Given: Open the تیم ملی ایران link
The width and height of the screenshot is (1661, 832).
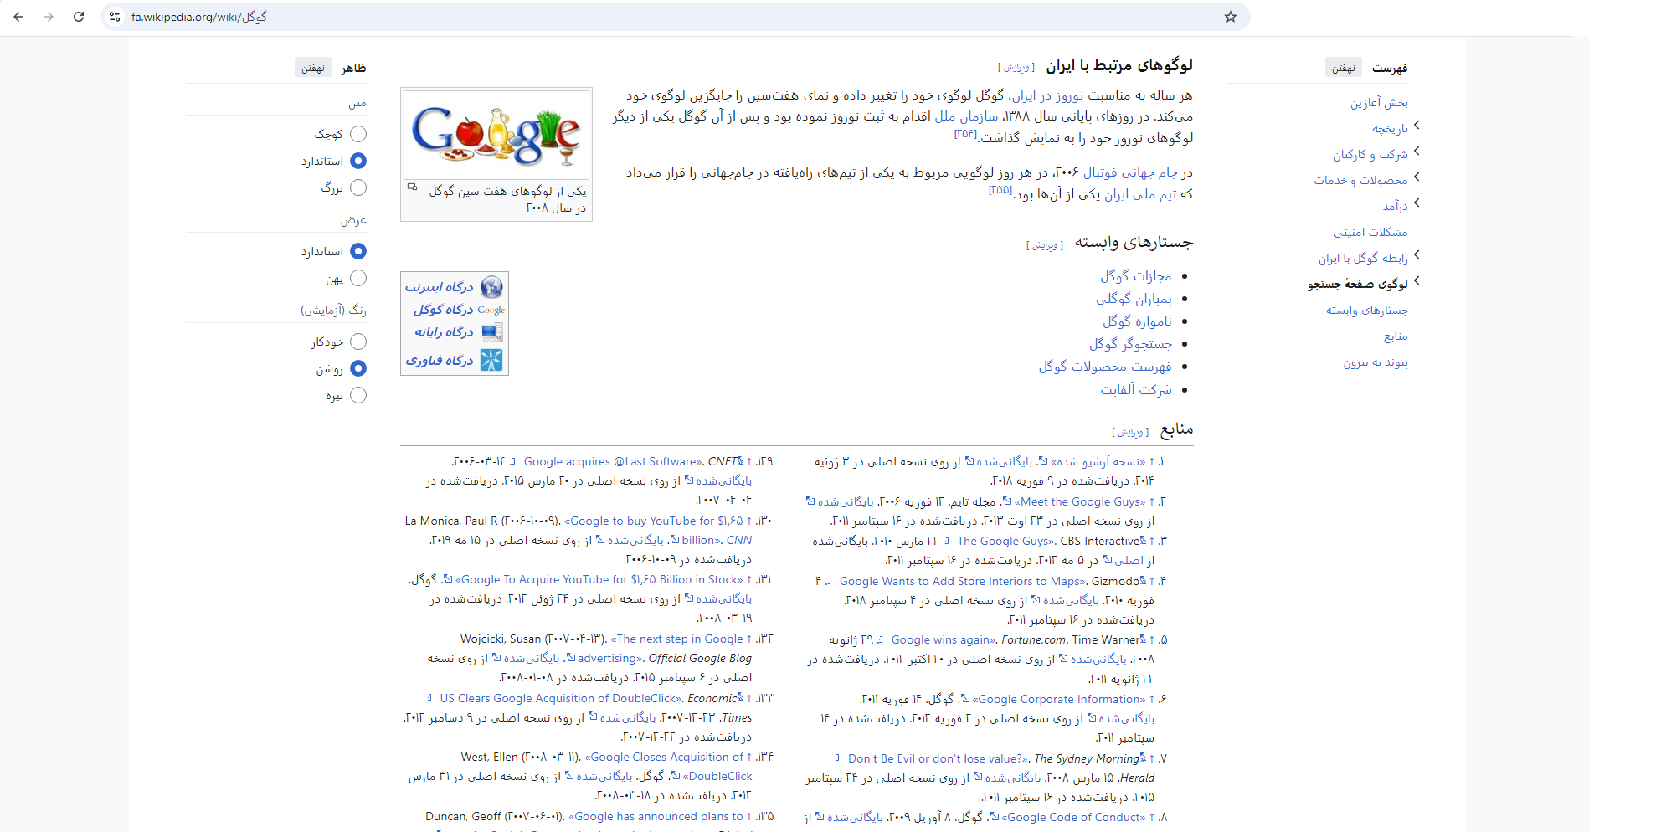Looking at the screenshot, I should (1140, 194).
